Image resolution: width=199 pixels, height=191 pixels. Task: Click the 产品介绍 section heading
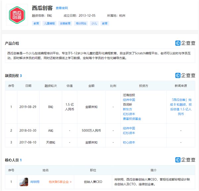click(12, 43)
